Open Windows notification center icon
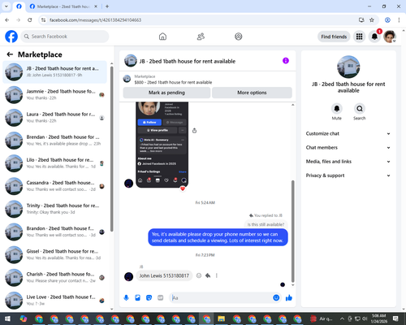This screenshot has width=406, height=325. tap(395, 318)
